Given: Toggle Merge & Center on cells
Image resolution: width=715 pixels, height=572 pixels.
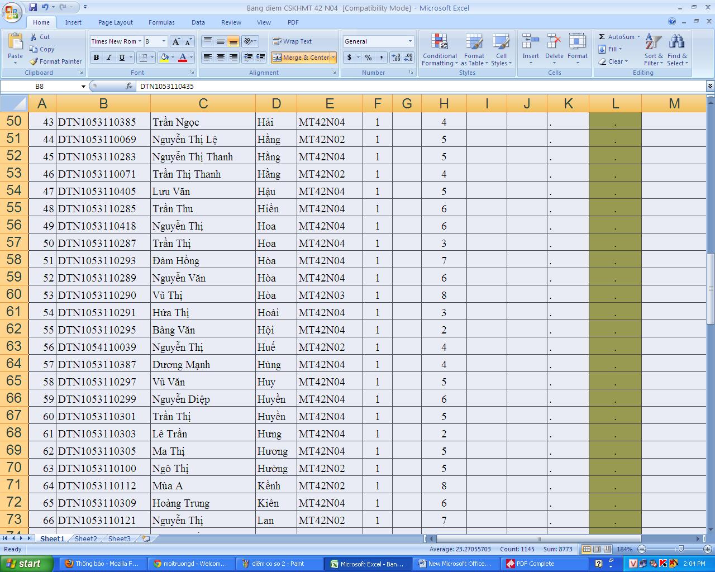Looking at the screenshot, I should click(x=301, y=58).
